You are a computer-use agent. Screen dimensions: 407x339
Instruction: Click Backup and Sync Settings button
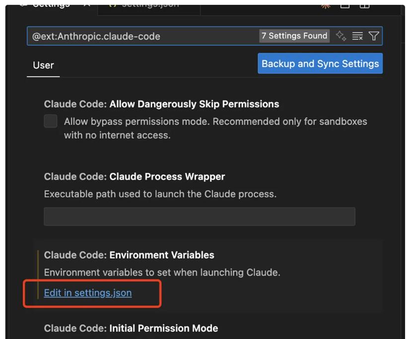coord(320,64)
